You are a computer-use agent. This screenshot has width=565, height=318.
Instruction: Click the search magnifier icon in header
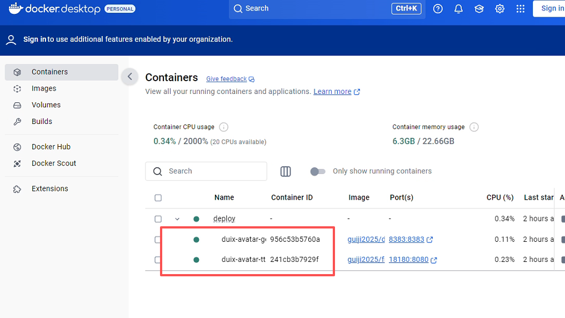coord(238,9)
